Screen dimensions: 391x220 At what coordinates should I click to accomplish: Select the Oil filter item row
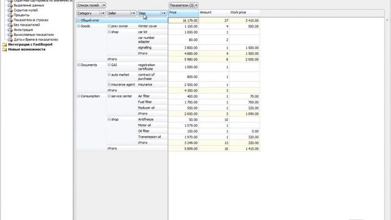(x=152, y=131)
